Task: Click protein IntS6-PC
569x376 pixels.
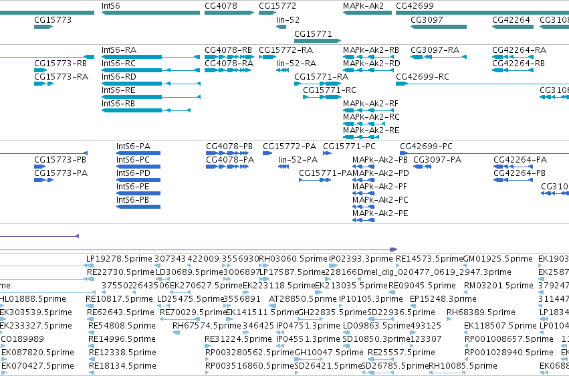Action: coord(138,167)
